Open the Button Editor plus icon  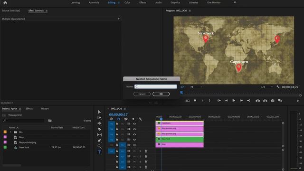298,101
